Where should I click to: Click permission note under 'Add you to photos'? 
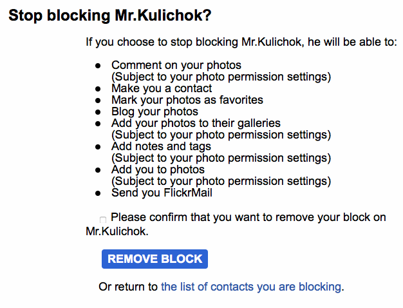pyautogui.click(x=221, y=181)
